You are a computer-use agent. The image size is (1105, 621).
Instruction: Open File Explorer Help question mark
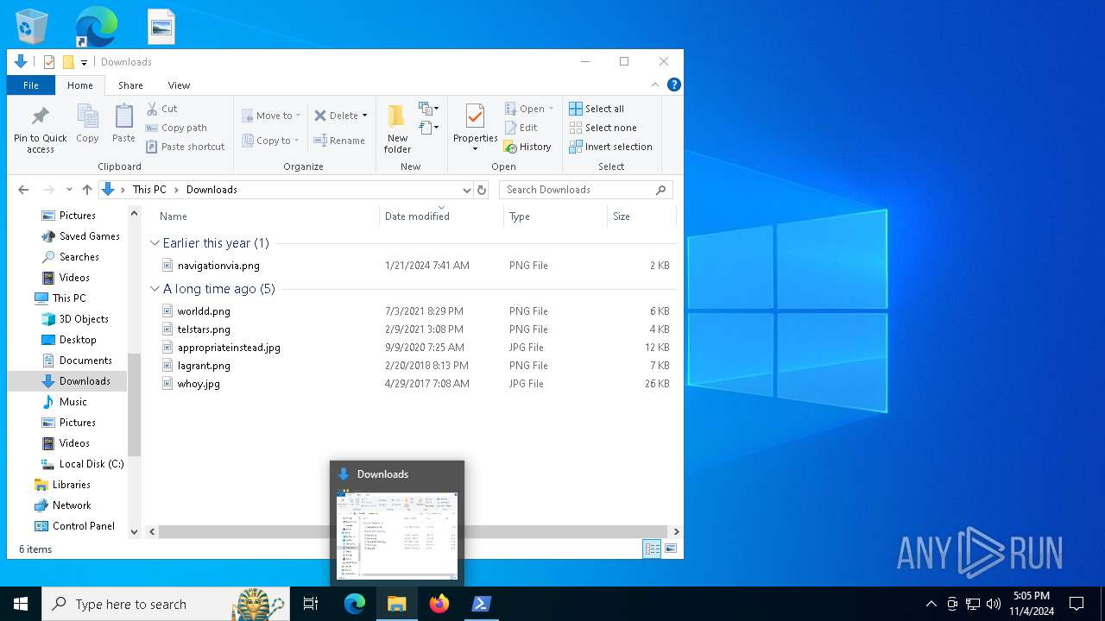[x=674, y=85]
